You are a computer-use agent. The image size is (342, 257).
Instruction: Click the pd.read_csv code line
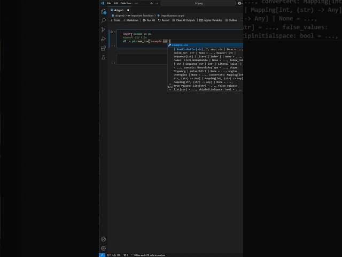[146, 41]
